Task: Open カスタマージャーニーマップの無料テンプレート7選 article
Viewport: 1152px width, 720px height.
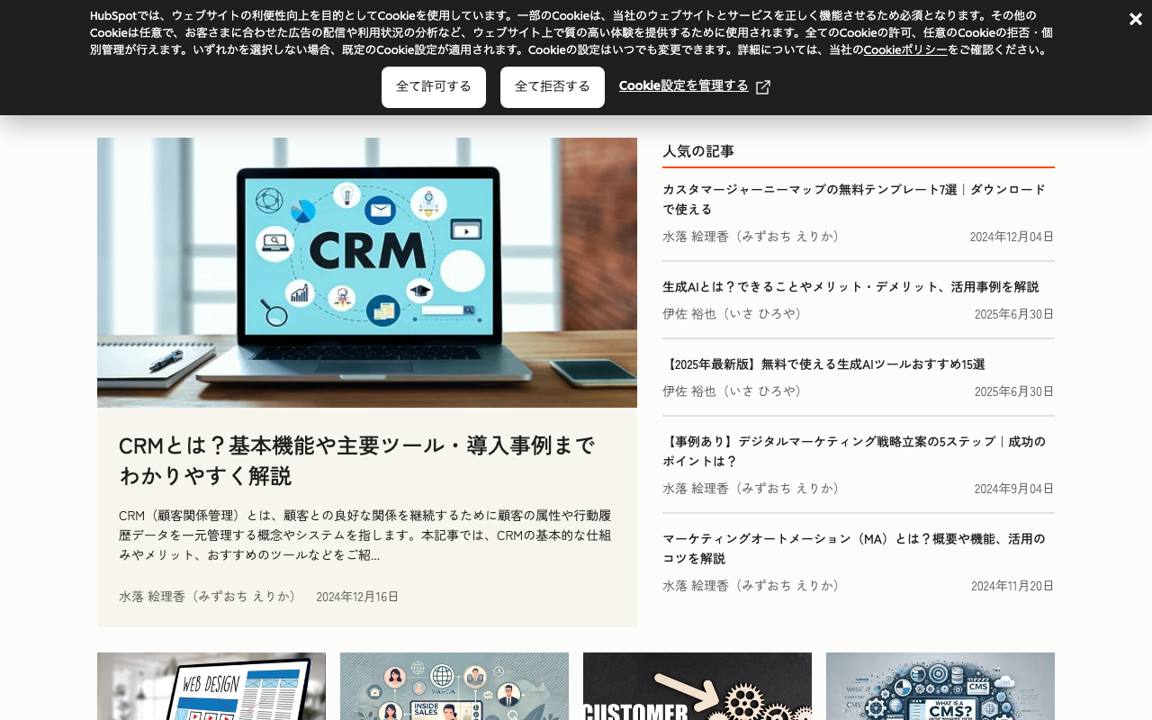Action: (x=854, y=199)
